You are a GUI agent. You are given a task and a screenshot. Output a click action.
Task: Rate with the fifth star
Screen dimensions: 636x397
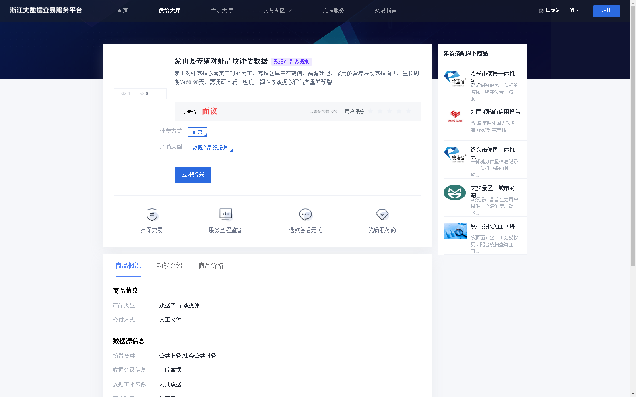[x=409, y=111]
